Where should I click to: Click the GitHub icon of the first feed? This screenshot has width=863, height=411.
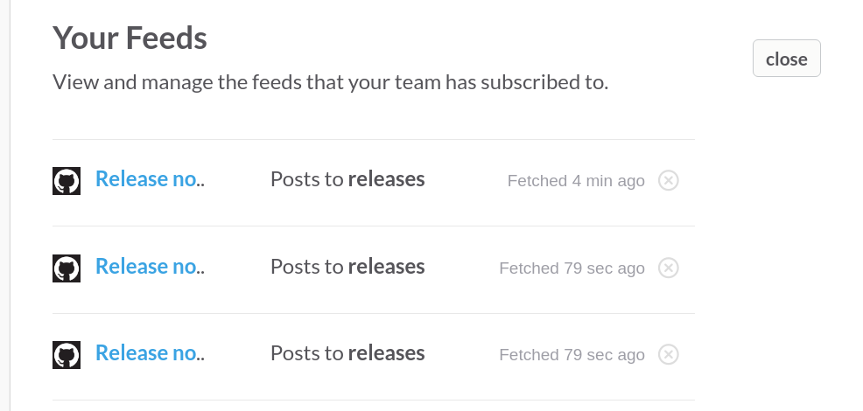(67, 181)
